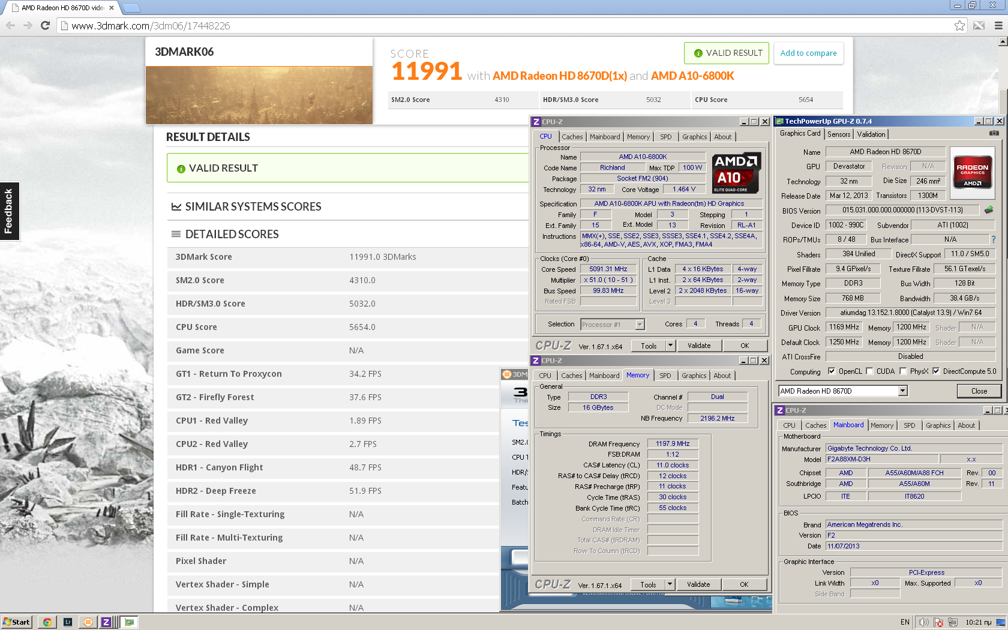Click the network connection tray icon
The image size is (1008, 630).
click(x=953, y=622)
